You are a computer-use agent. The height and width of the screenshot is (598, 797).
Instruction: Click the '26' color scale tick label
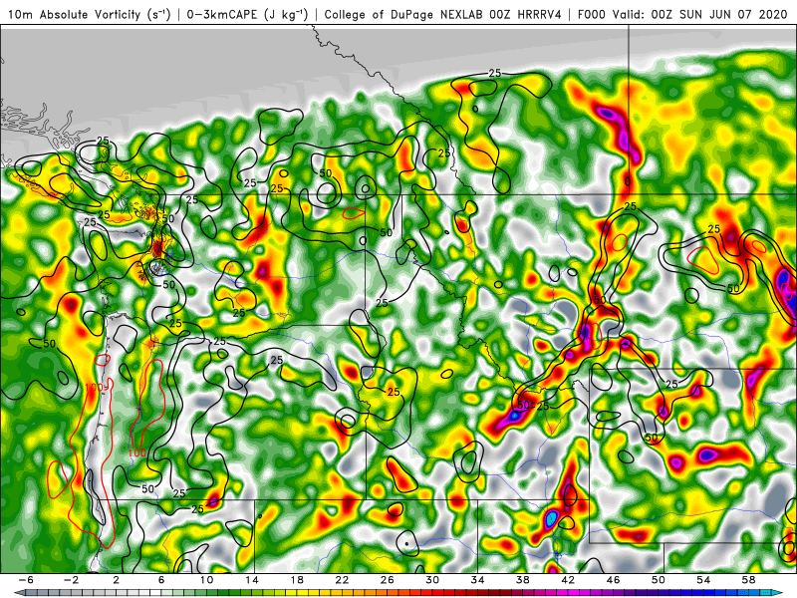387,580
